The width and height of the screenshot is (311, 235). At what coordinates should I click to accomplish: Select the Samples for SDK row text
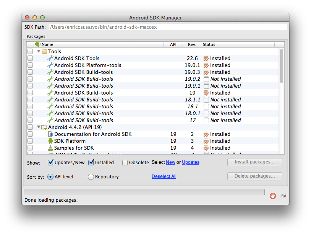(x=74, y=148)
